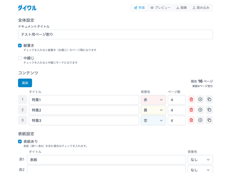Image resolution: width=231 pixels, height=173 pixels.
Task: Delete the 特集1 row with trash icon
Action: pyautogui.click(x=191, y=99)
